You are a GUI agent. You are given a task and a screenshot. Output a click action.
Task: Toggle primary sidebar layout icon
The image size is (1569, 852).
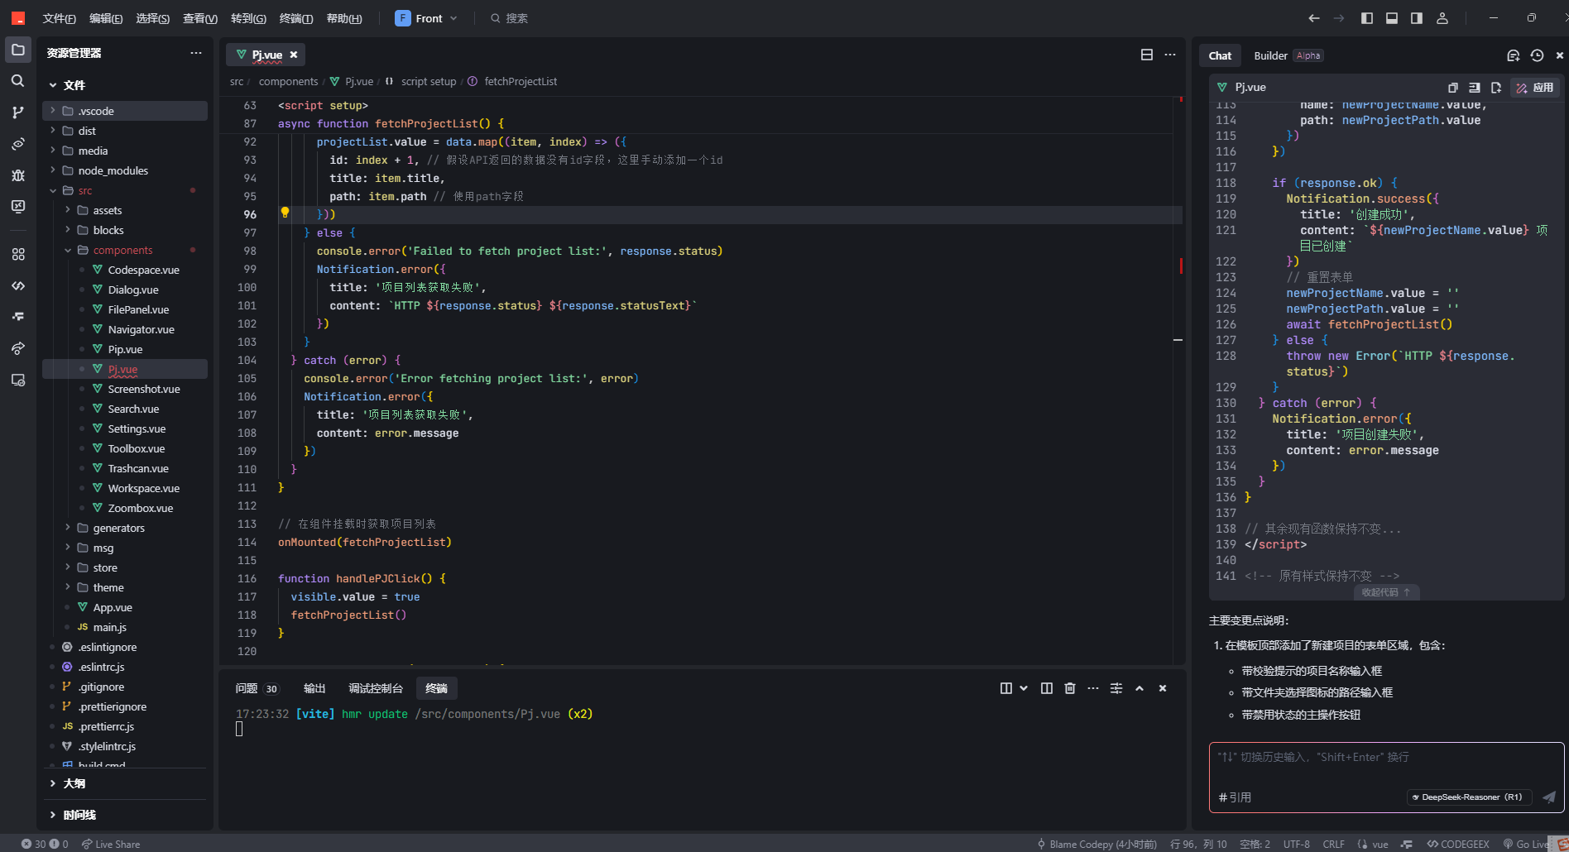click(x=1367, y=18)
